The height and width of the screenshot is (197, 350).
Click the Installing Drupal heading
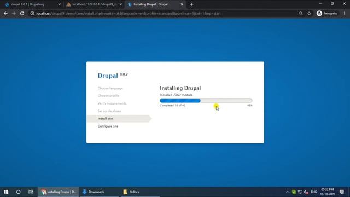[x=180, y=88]
